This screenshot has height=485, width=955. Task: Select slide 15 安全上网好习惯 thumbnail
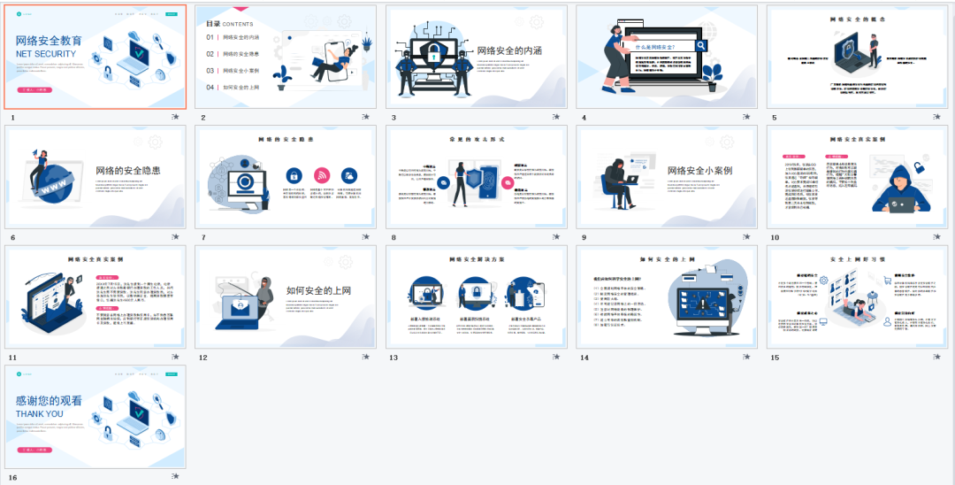(858, 296)
